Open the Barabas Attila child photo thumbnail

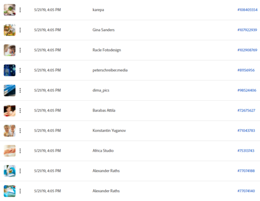(x=10, y=111)
